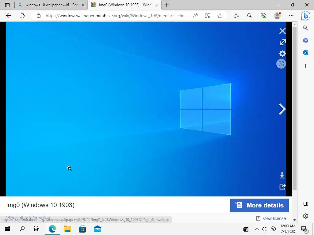Open More details for this image

[259, 205]
